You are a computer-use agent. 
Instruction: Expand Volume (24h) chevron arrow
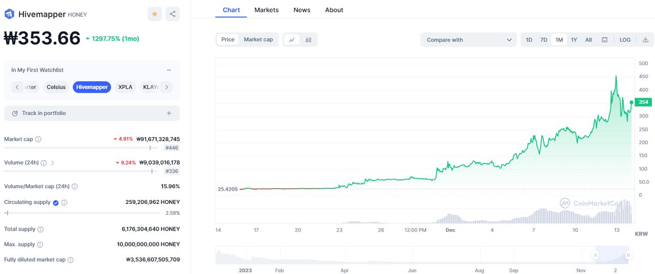click(53, 163)
